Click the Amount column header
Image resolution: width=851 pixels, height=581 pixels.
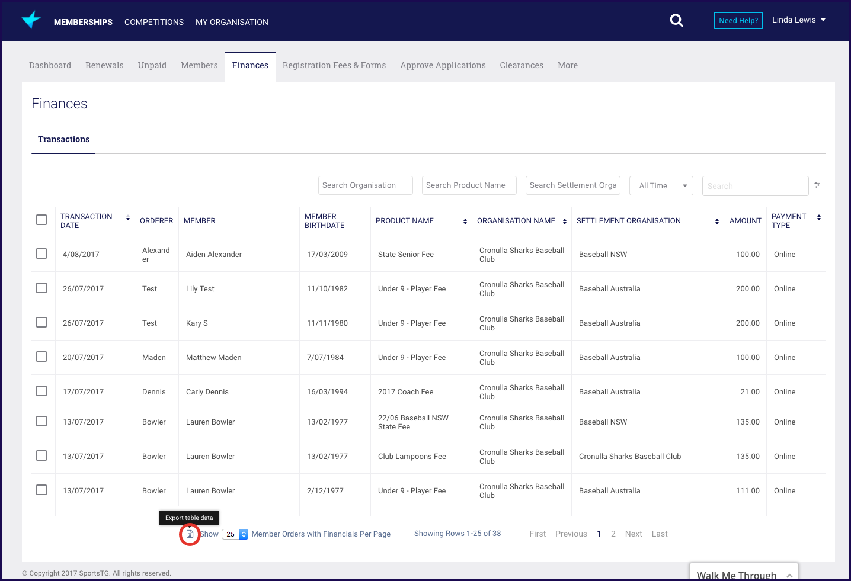click(x=746, y=221)
